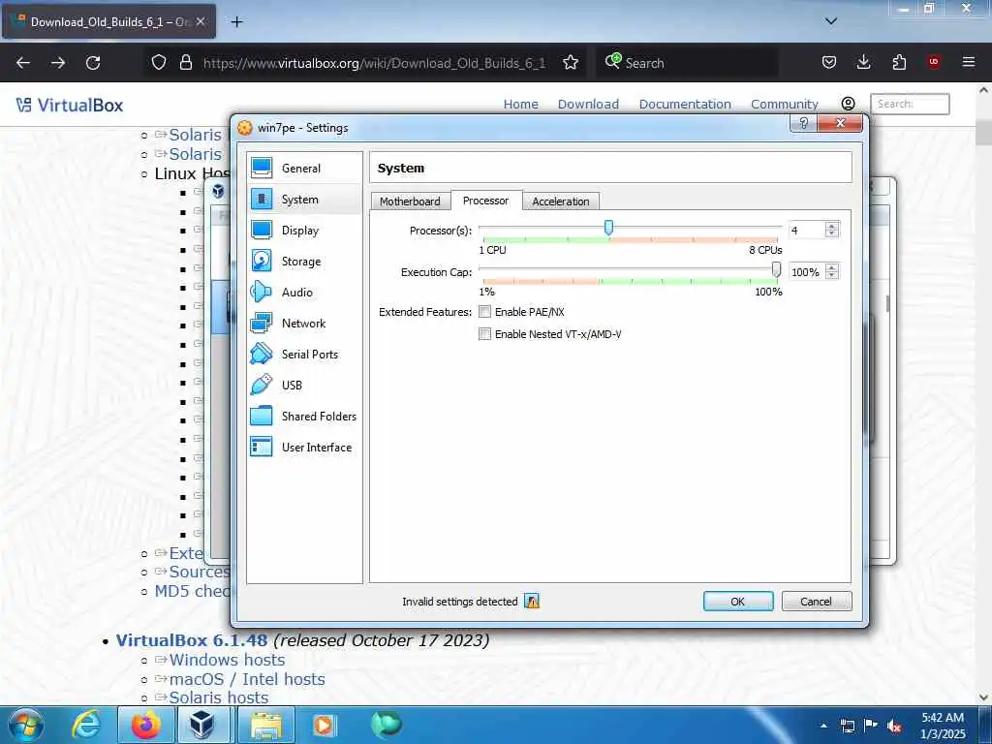Screen dimensions: 992x744
Task: Switch to Firefox in taskbar
Action: (145, 725)
